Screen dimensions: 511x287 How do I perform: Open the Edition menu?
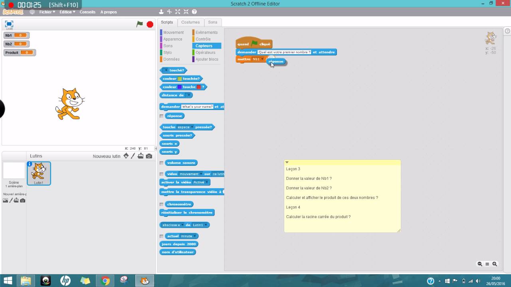pos(67,12)
